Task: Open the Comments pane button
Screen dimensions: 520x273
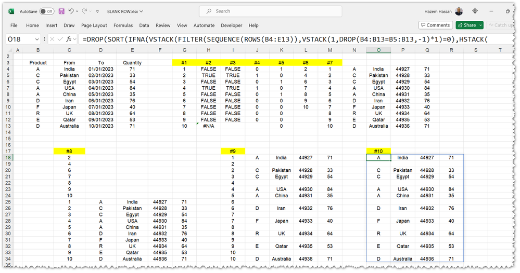Action: click(436, 25)
